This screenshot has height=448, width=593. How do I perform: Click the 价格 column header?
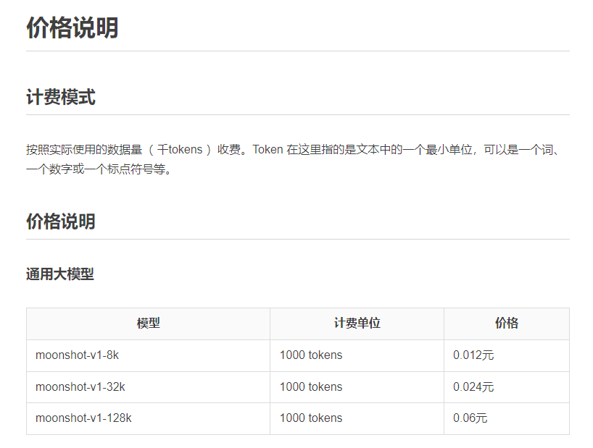tap(507, 324)
